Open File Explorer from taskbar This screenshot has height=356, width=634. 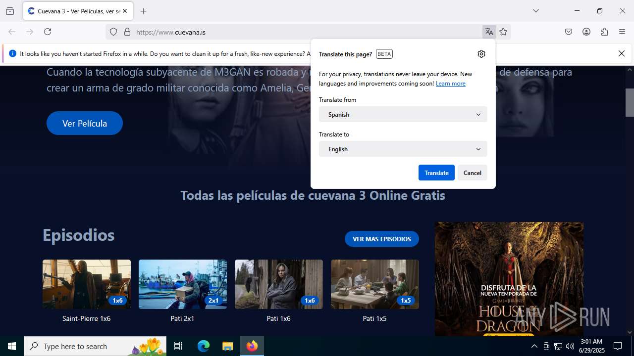pyautogui.click(x=227, y=346)
